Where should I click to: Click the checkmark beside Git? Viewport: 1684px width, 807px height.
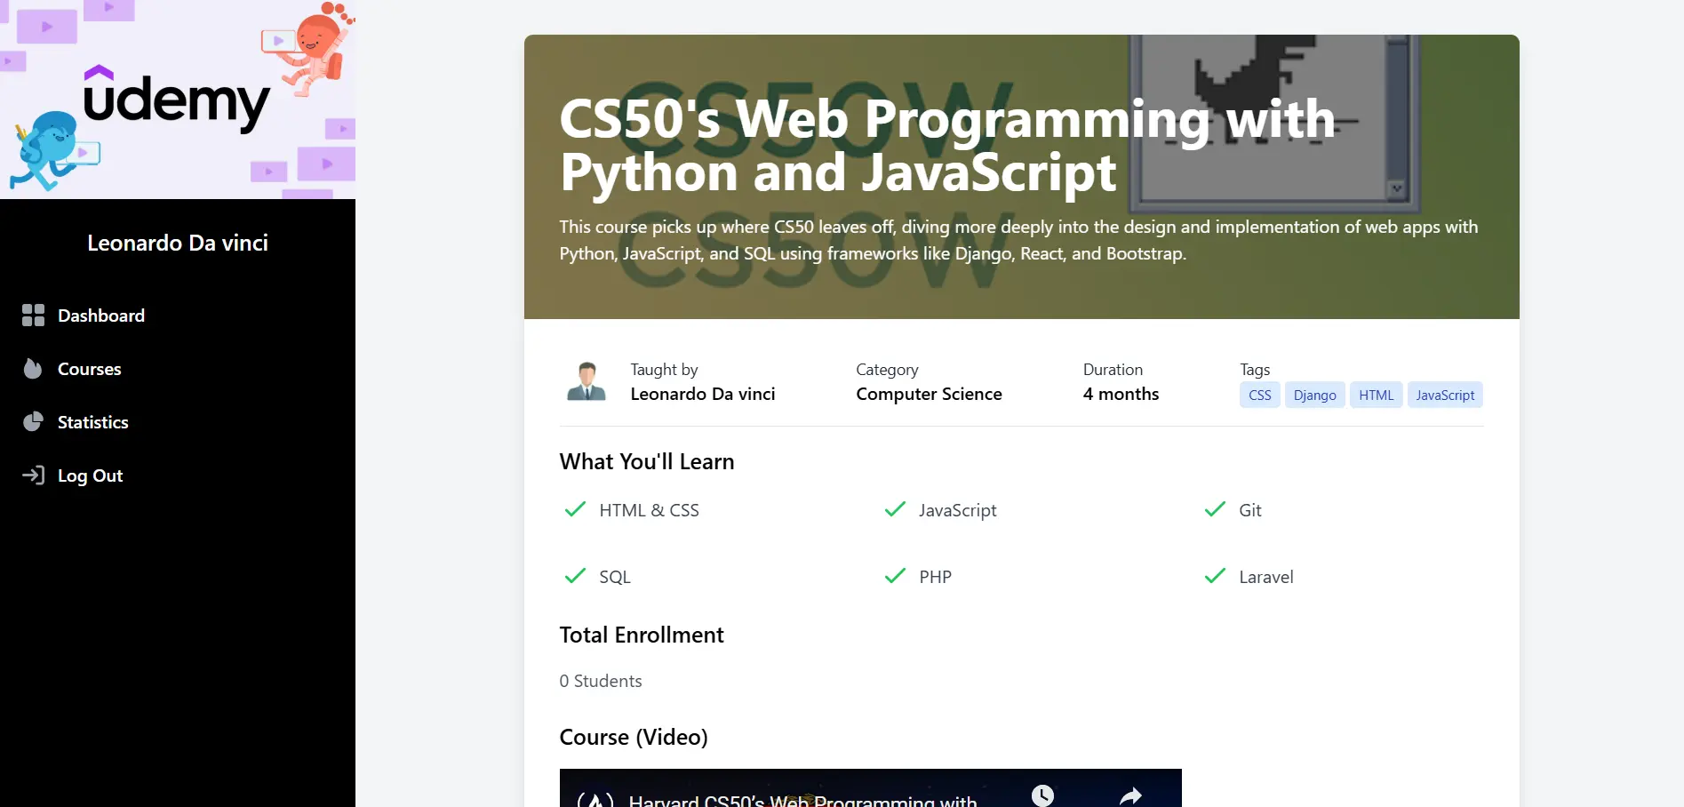1215,509
